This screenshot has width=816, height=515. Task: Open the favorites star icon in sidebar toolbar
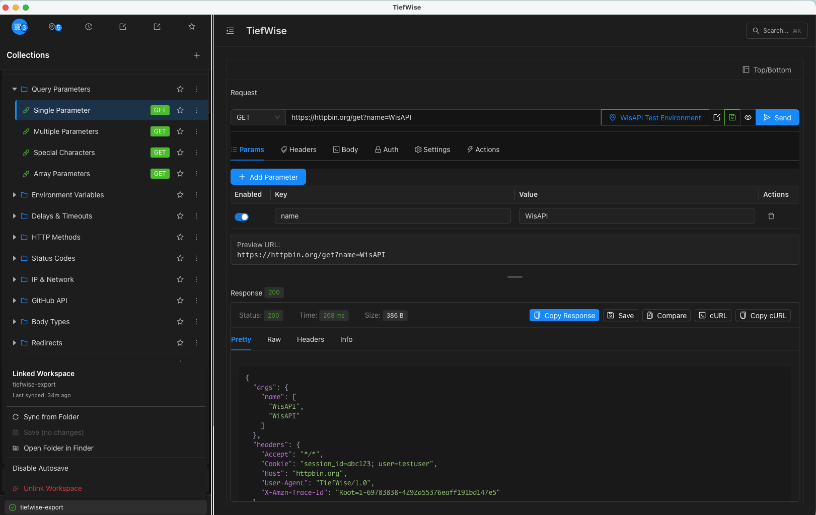(x=192, y=27)
